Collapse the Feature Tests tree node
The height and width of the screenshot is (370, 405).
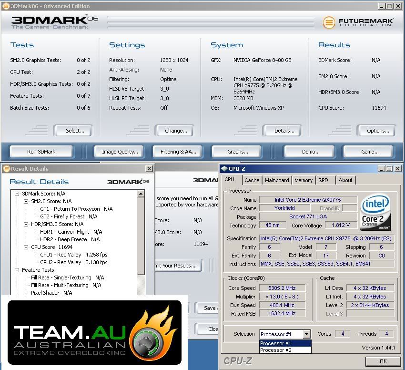coord(17,270)
